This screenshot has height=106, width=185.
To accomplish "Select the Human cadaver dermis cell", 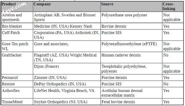I will [x=131, y=57].
